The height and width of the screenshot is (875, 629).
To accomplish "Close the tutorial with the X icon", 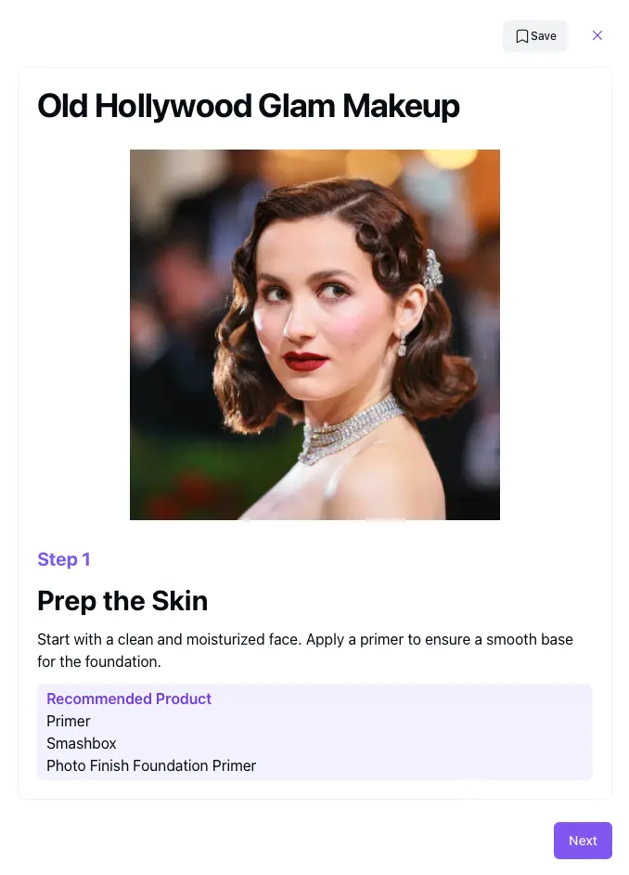I will point(597,35).
